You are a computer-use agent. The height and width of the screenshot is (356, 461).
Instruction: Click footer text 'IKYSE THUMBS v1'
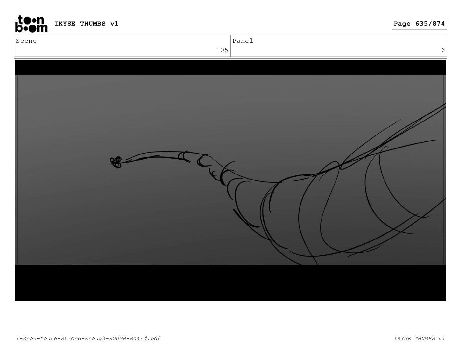[x=419, y=338]
